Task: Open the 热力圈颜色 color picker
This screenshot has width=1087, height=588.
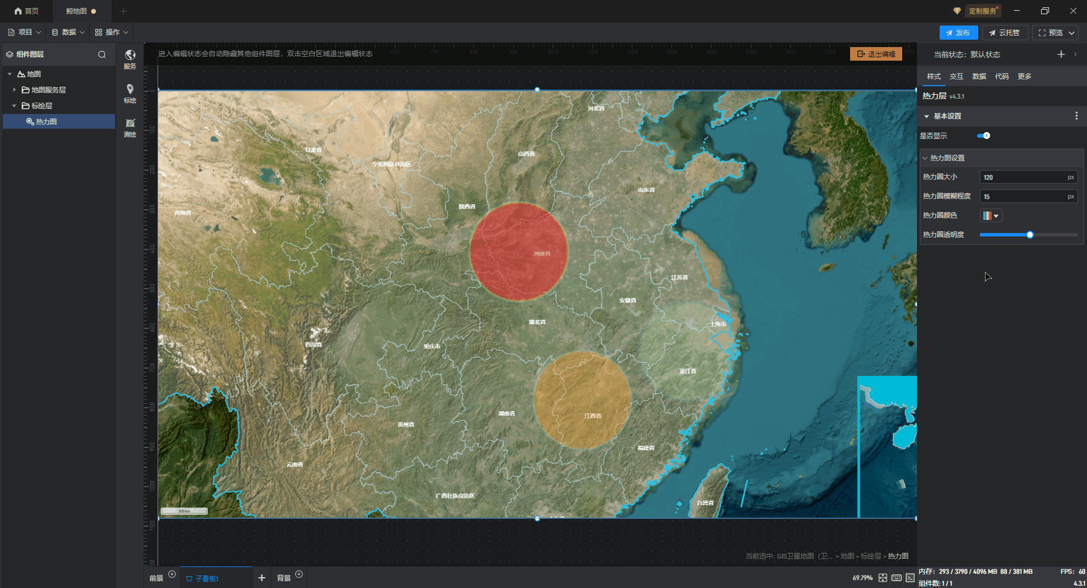Action: (x=991, y=215)
